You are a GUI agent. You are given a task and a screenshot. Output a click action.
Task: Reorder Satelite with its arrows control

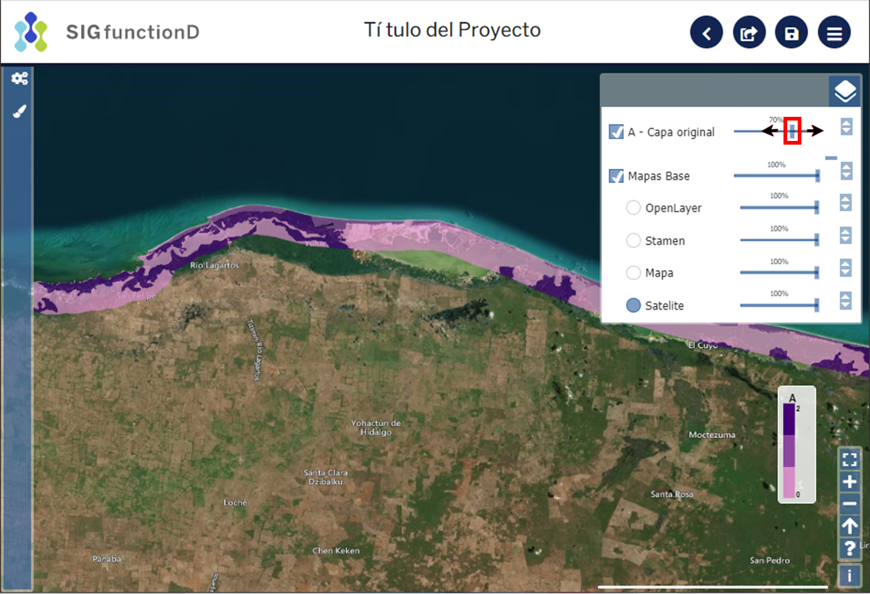(846, 301)
